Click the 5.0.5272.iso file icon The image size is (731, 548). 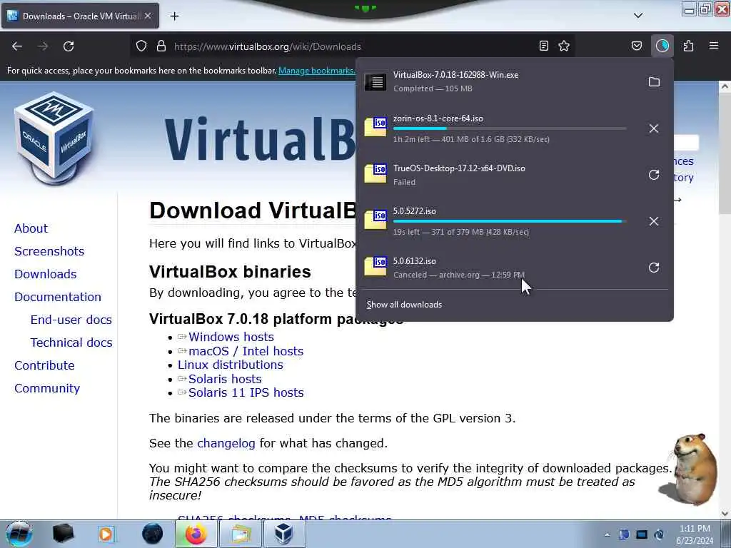(375, 220)
